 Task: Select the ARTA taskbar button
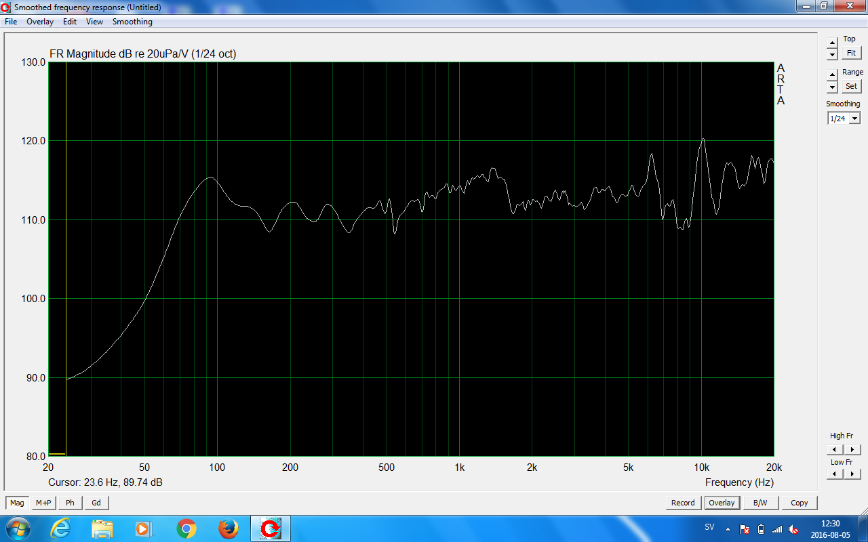[271, 528]
